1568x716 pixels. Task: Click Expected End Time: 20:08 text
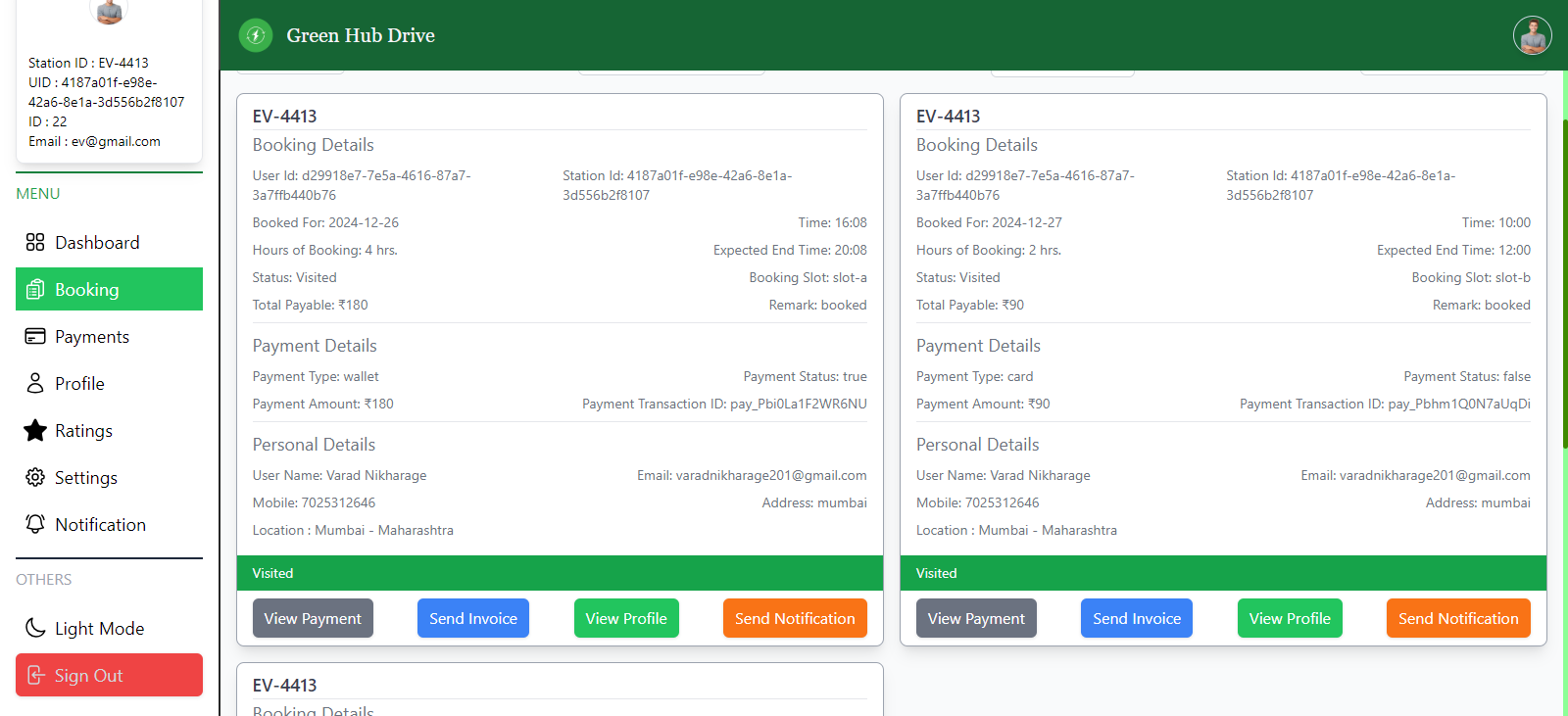790,250
